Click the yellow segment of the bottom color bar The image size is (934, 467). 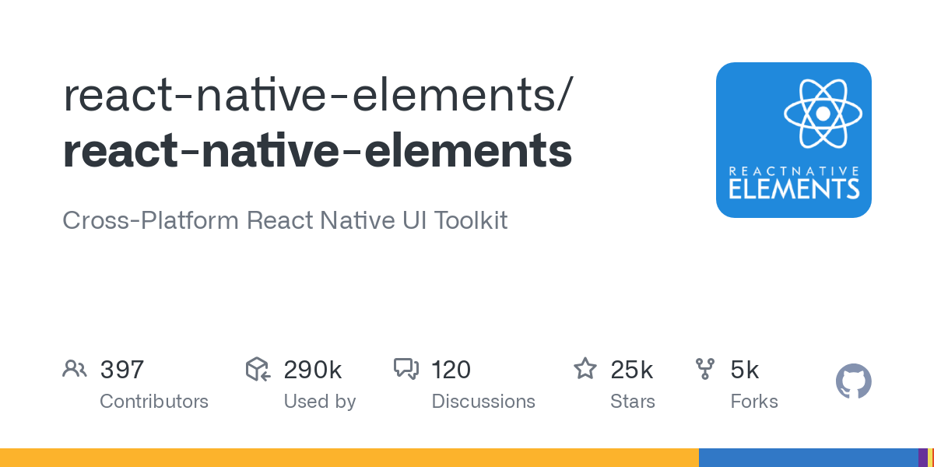pos(350,458)
